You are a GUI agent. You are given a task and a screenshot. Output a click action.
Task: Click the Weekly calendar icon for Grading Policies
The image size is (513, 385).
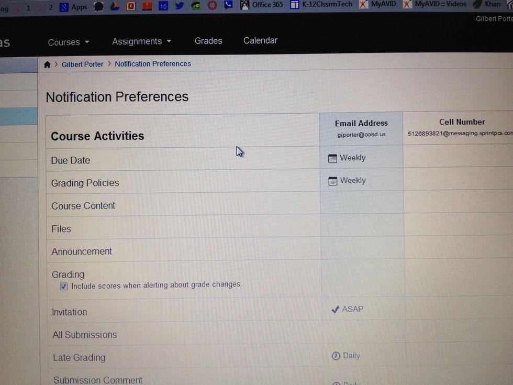coord(332,181)
